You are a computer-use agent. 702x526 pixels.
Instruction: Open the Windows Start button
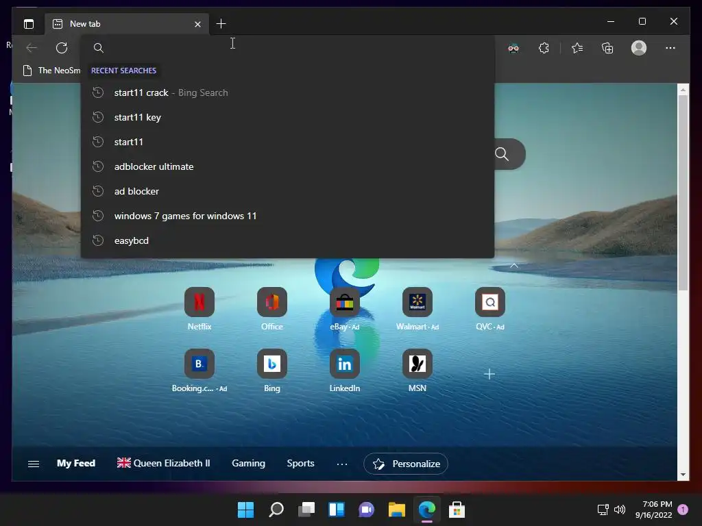tap(245, 510)
